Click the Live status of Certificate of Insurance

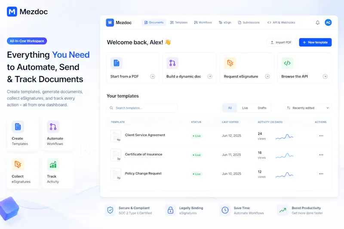[x=197, y=155]
